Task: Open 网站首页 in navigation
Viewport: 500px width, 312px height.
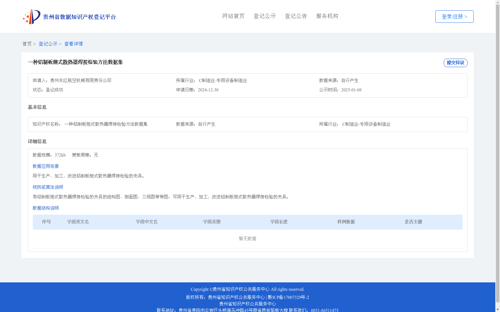Action: 233,16
